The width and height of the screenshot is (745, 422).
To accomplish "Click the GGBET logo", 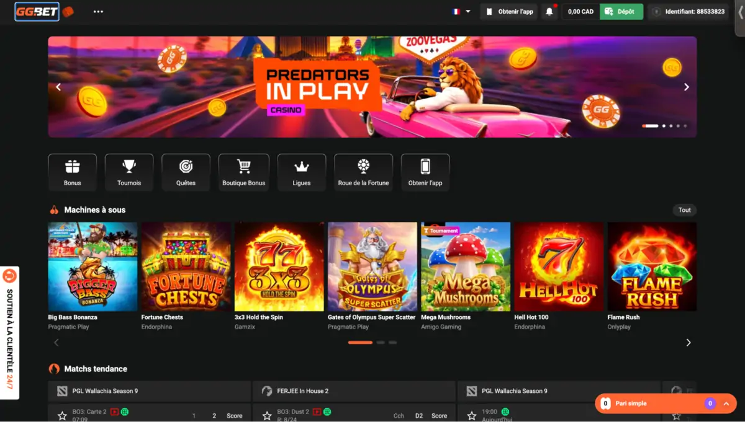I will [37, 11].
